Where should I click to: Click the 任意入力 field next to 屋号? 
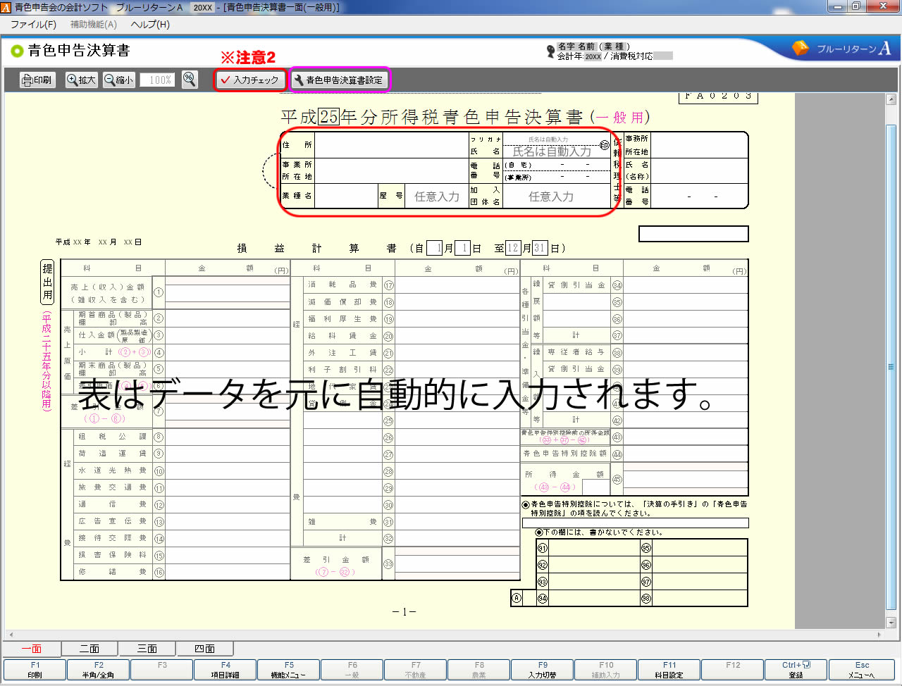pos(436,197)
